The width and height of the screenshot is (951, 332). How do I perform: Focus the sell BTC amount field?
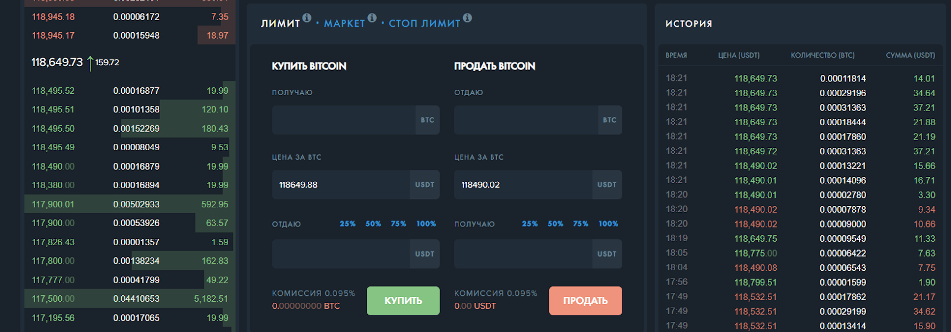[x=526, y=120]
